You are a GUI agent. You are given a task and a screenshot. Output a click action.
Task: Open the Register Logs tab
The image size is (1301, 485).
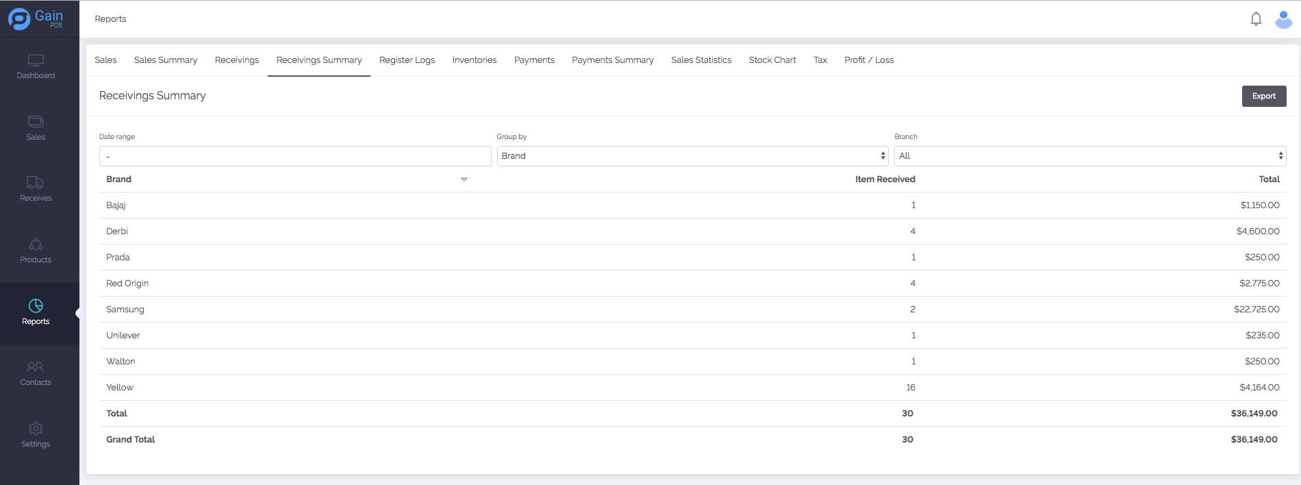tap(407, 60)
